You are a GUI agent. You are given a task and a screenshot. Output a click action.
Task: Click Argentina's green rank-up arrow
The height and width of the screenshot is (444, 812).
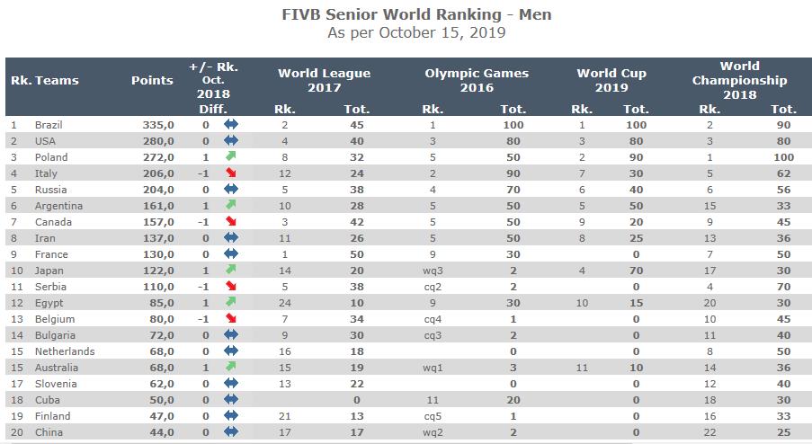231,206
